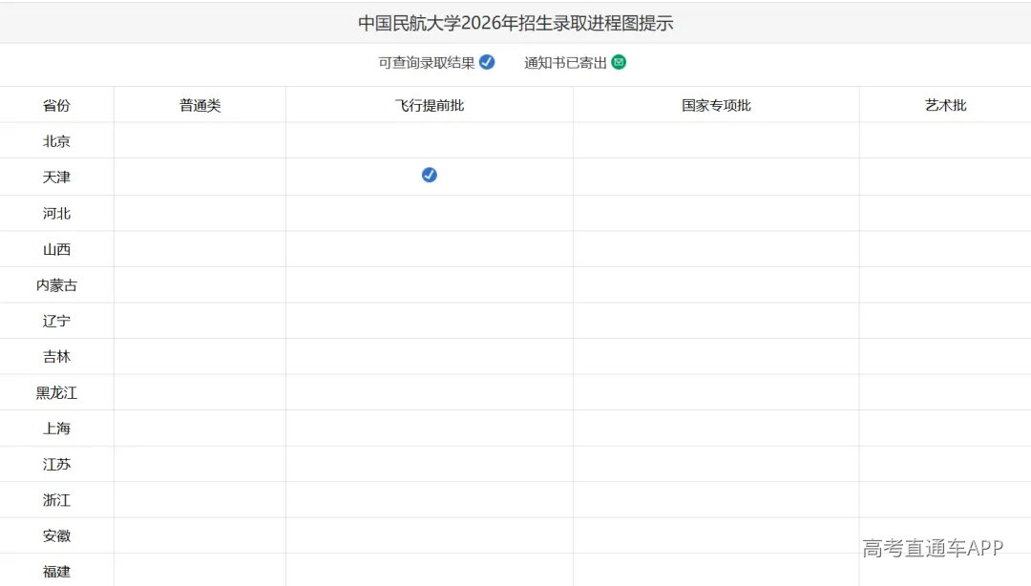This screenshot has height=586, width=1031.
Task: Select the 普通类 column header
Action: coord(200,105)
